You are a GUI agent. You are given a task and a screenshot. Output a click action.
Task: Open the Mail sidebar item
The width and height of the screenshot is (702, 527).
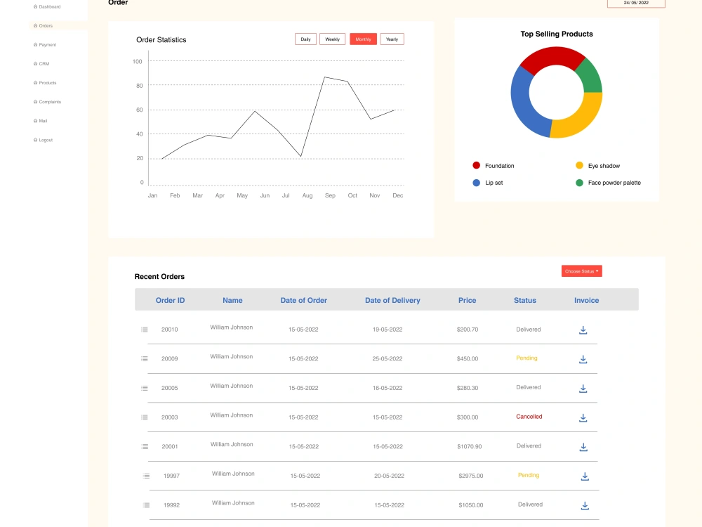[40, 121]
